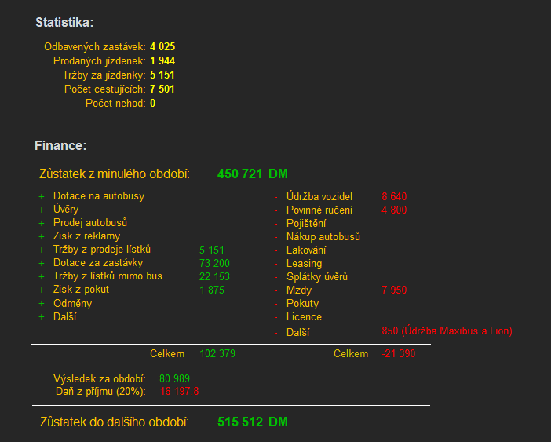This screenshot has height=442, width=551.
Task: Click the Dotace za zastávky amount 73 200
Action: (214, 264)
